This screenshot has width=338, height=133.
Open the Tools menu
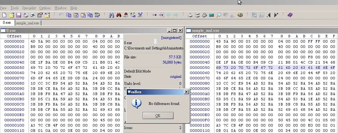15,8
